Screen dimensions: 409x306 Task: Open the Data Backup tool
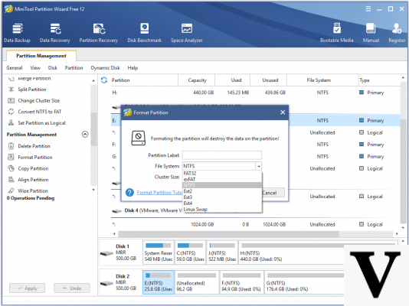(x=17, y=33)
